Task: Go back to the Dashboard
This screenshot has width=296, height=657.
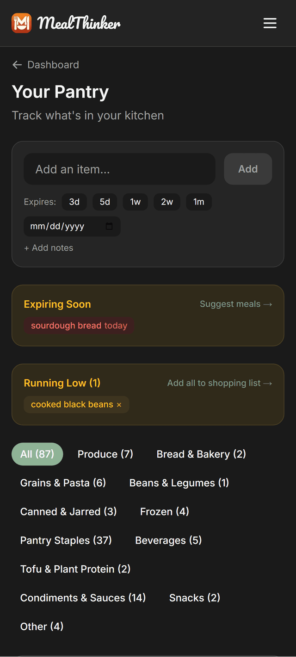Action: (53, 65)
